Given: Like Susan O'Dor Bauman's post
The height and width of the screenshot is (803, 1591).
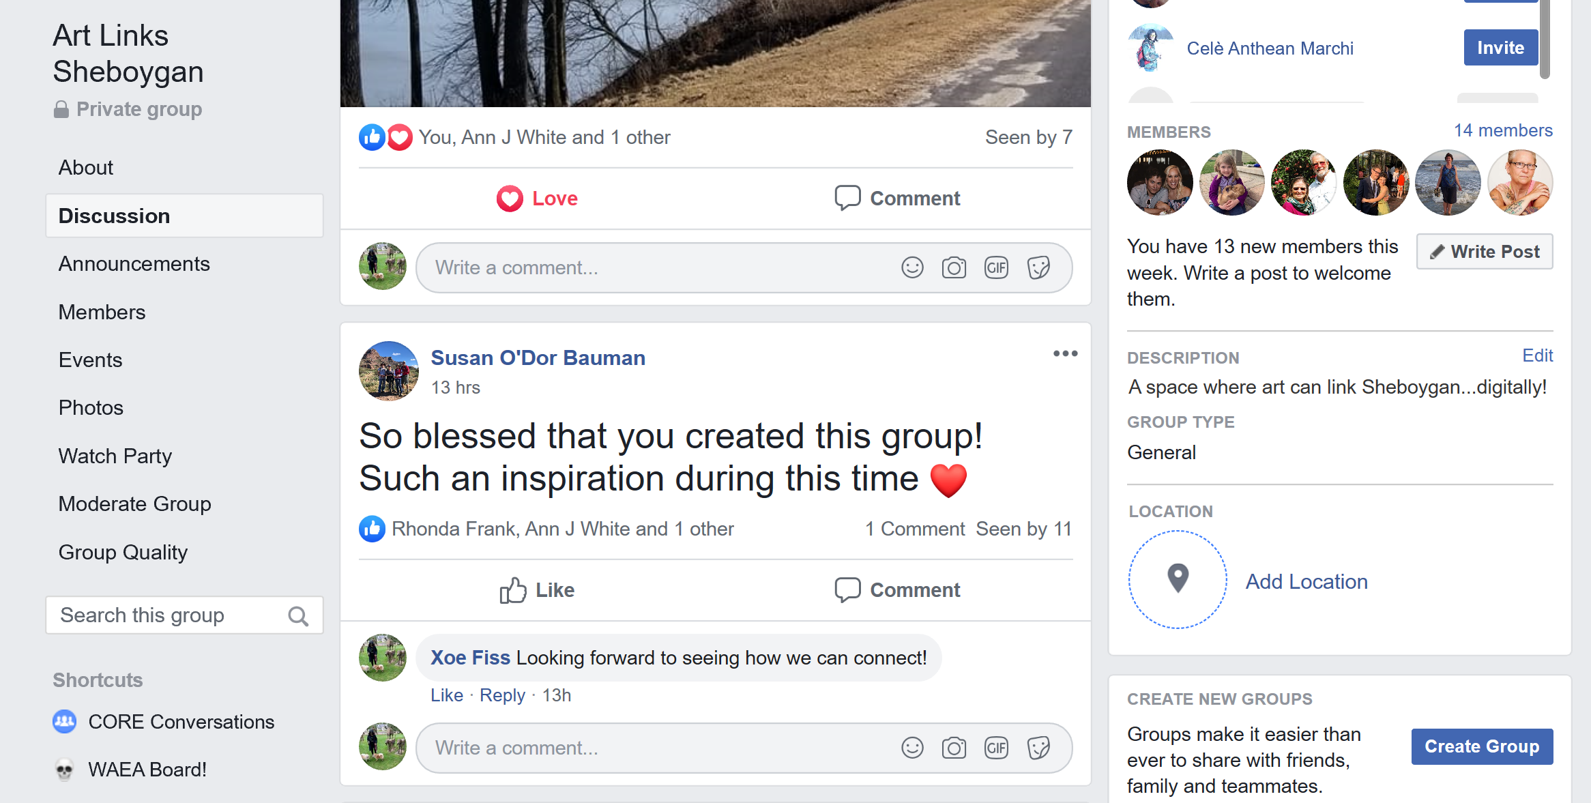Looking at the screenshot, I should (537, 590).
